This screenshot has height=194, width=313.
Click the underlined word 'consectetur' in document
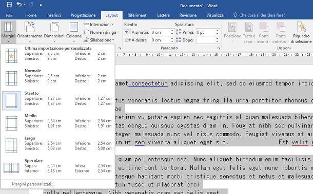[149, 83]
